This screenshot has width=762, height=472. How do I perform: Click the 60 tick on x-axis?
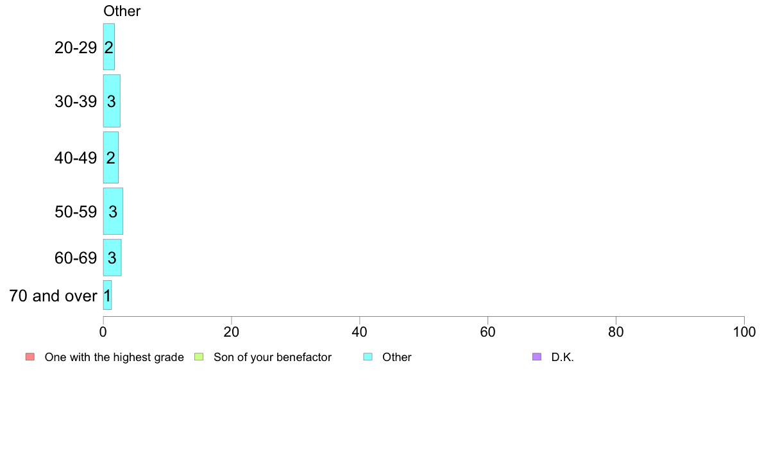point(488,332)
